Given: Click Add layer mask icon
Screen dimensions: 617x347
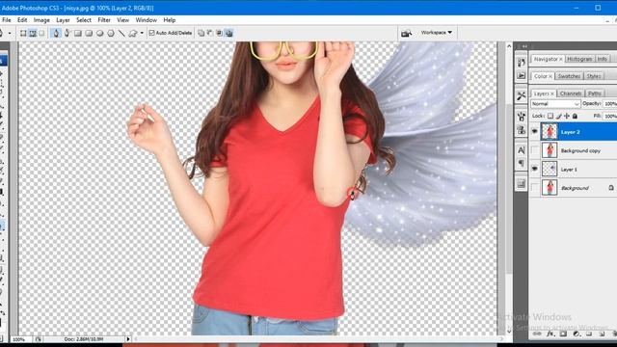Looking at the screenshot, I should click(563, 334).
